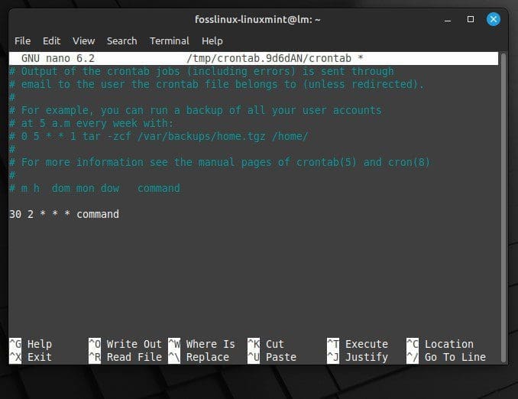Viewport: 518px width, 399px height.
Task: Maximize the terminal window
Action: [x=471, y=19]
